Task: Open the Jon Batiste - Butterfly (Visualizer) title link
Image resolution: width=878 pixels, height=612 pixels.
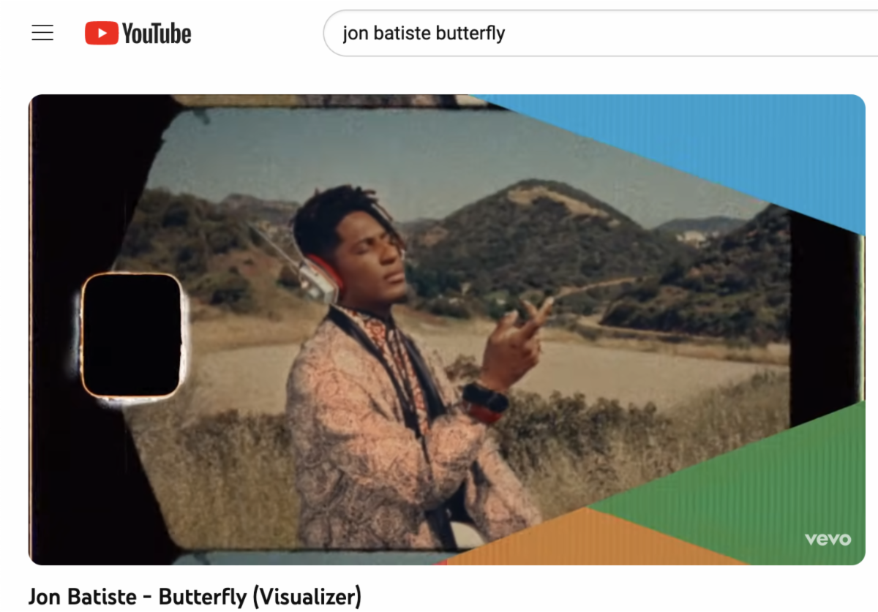Action: point(195,597)
